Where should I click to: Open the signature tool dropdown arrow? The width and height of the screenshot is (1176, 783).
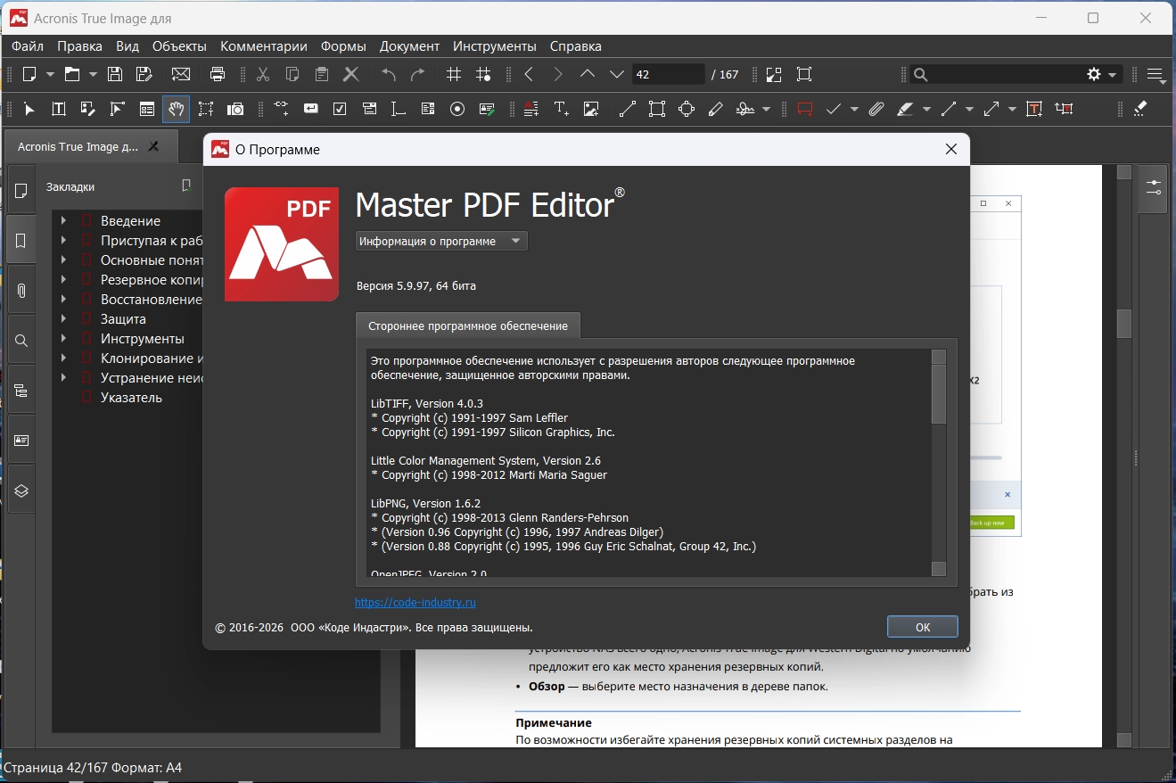point(766,110)
